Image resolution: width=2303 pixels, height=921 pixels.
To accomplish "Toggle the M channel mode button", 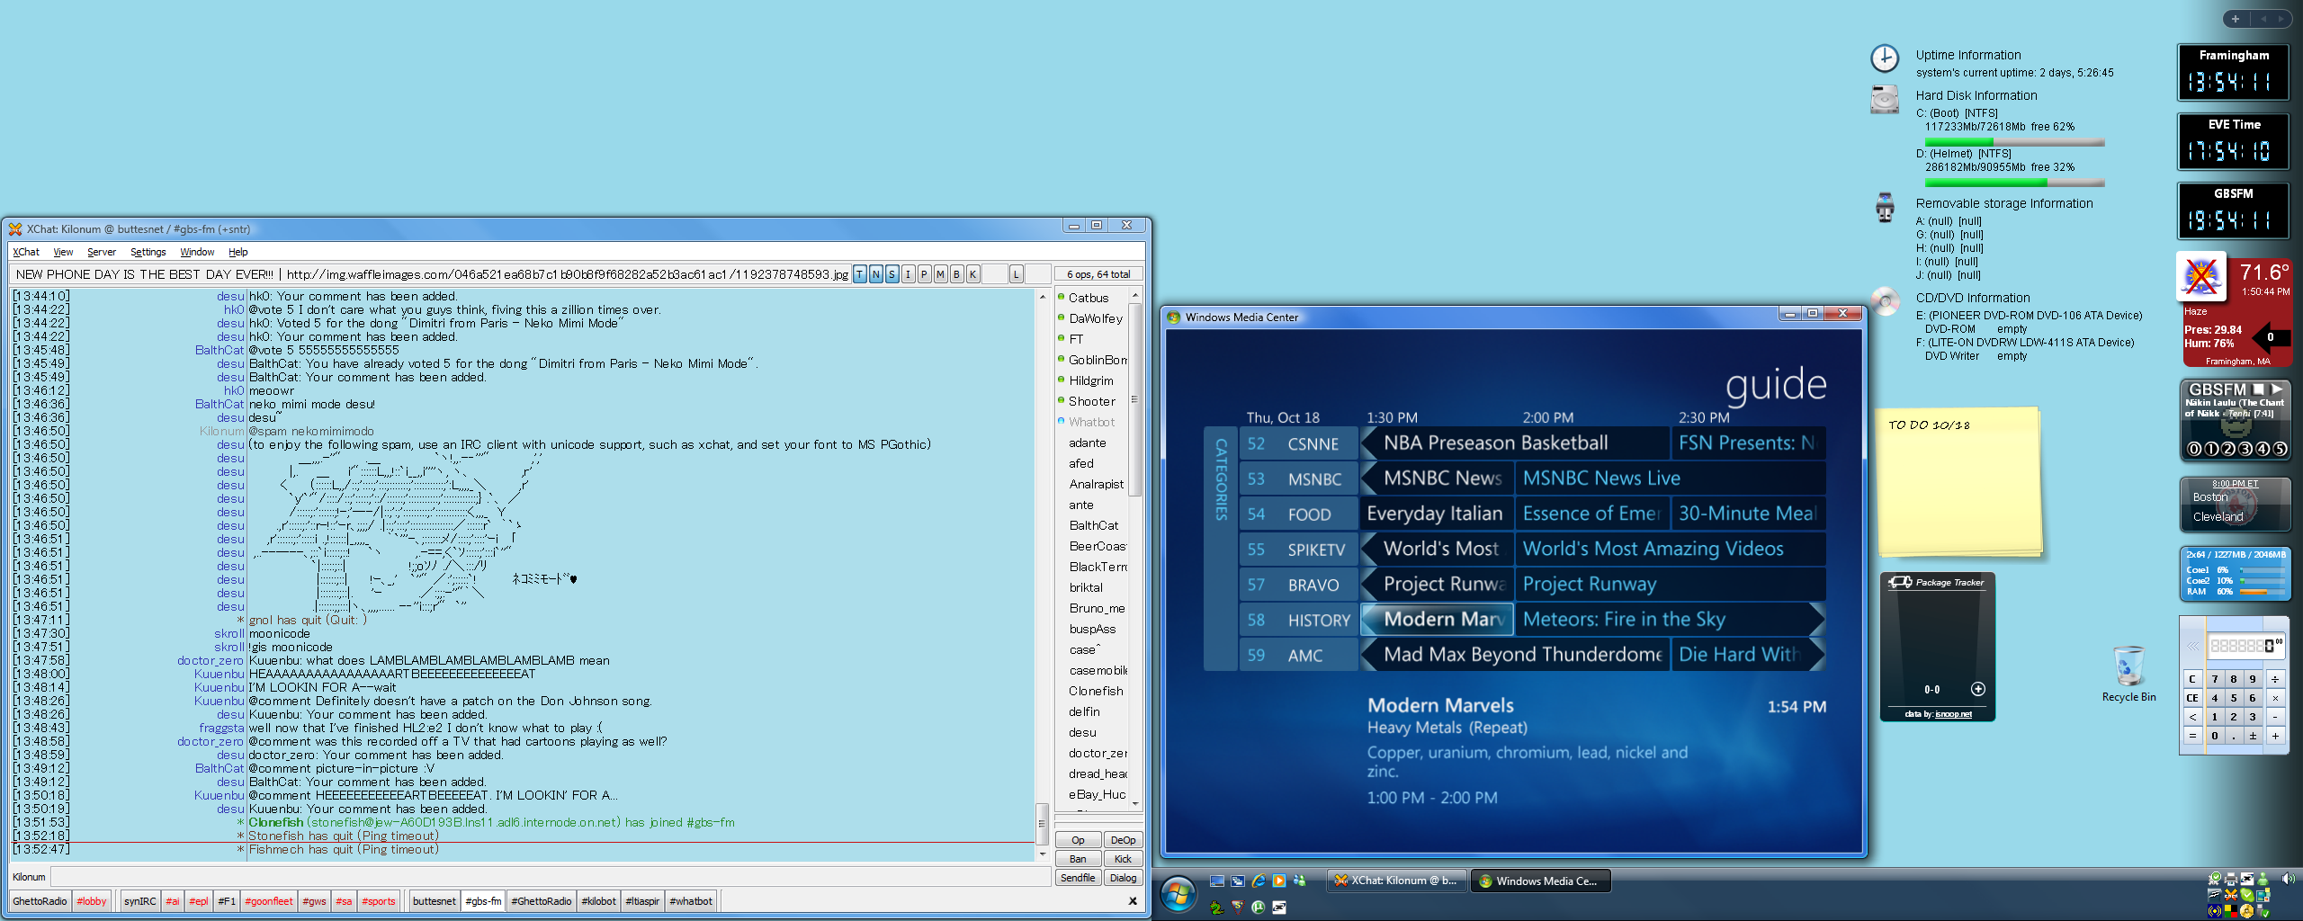I will [x=940, y=274].
